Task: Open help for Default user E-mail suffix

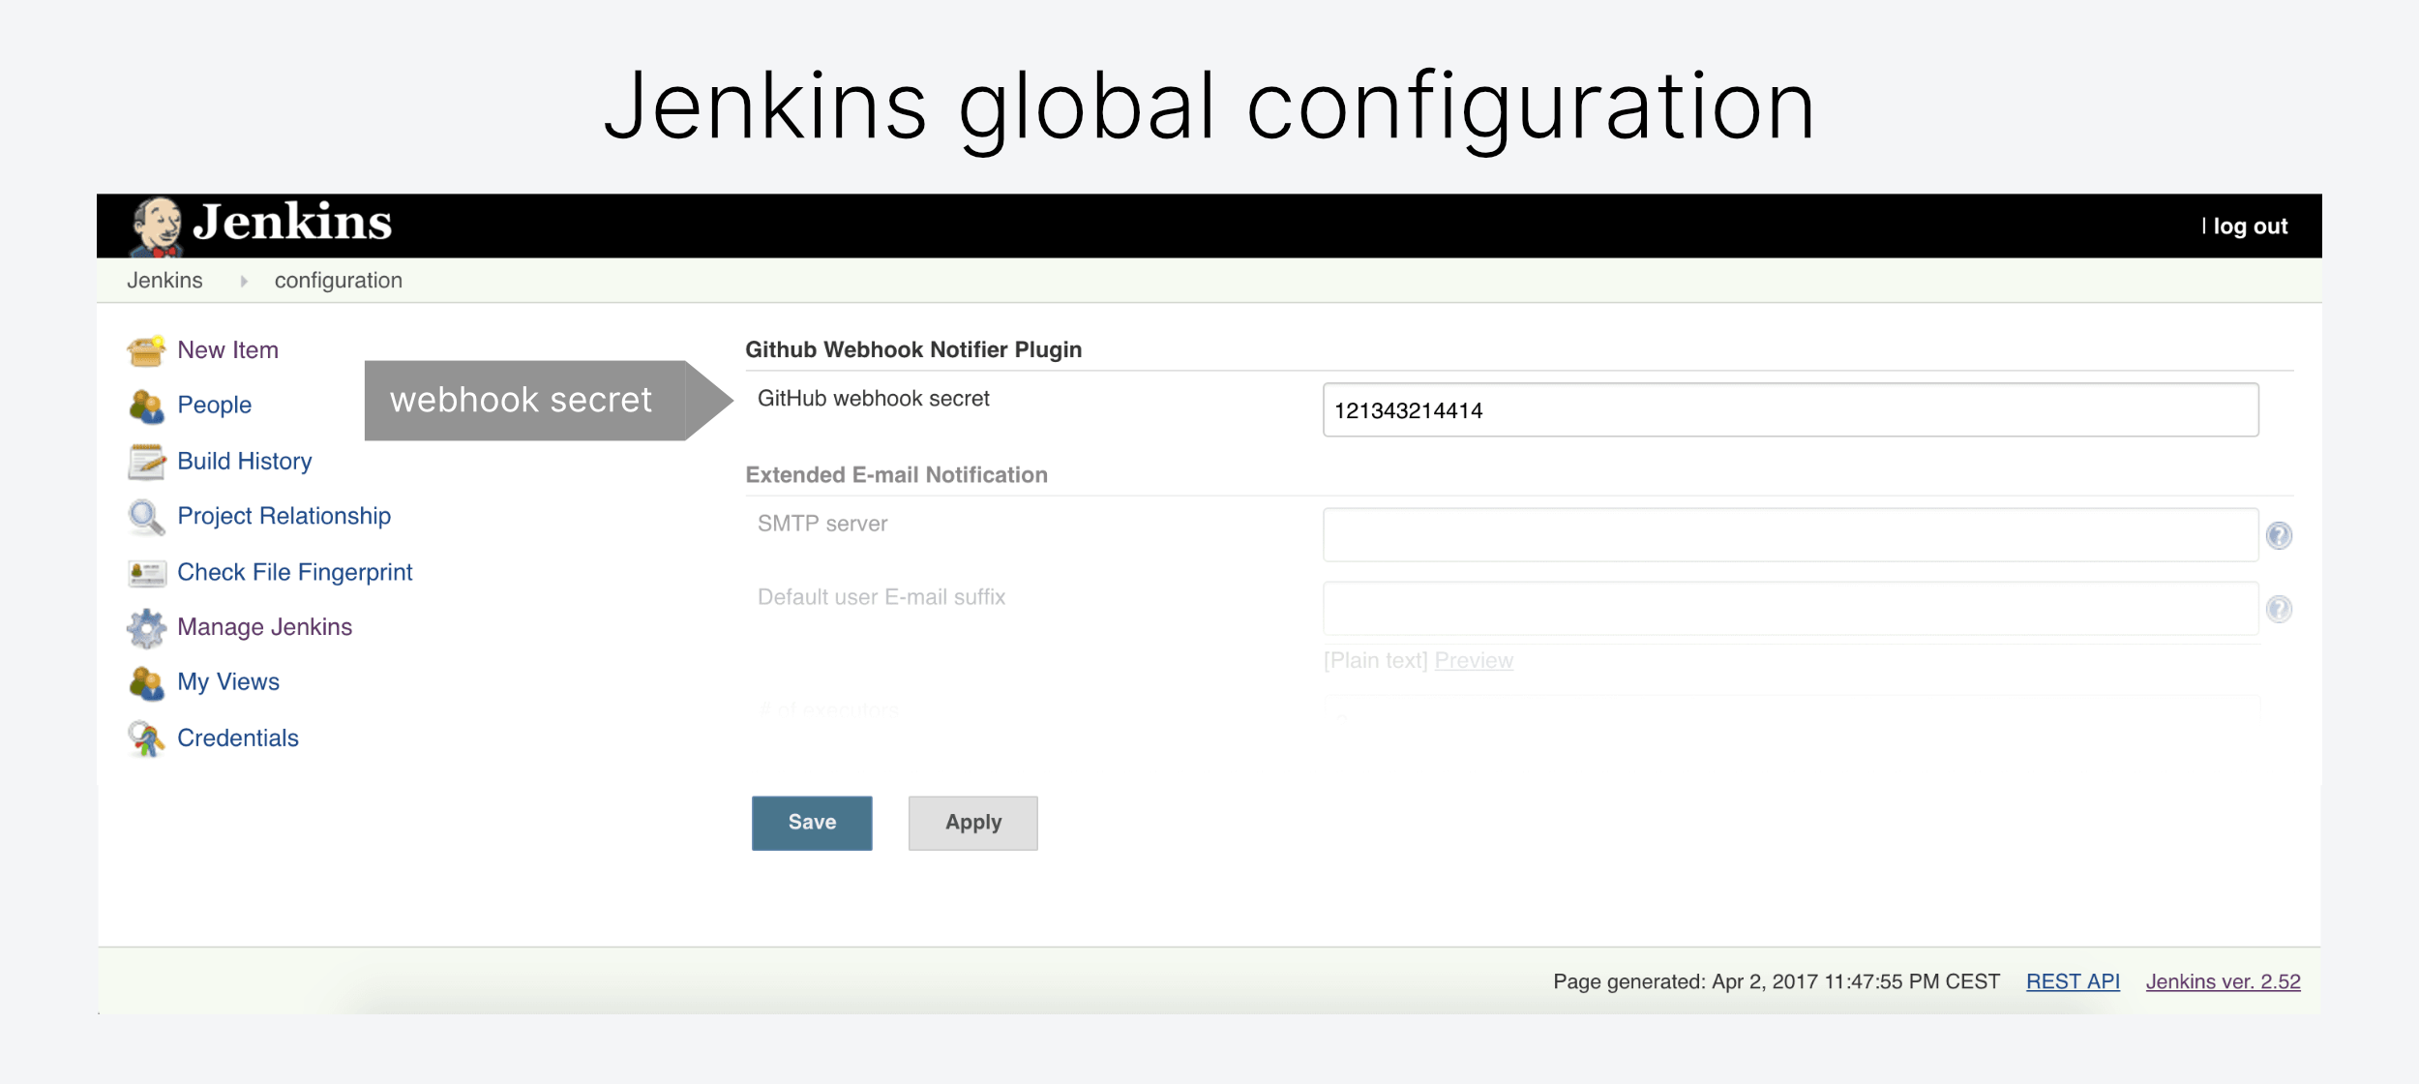Action: 2279,609
